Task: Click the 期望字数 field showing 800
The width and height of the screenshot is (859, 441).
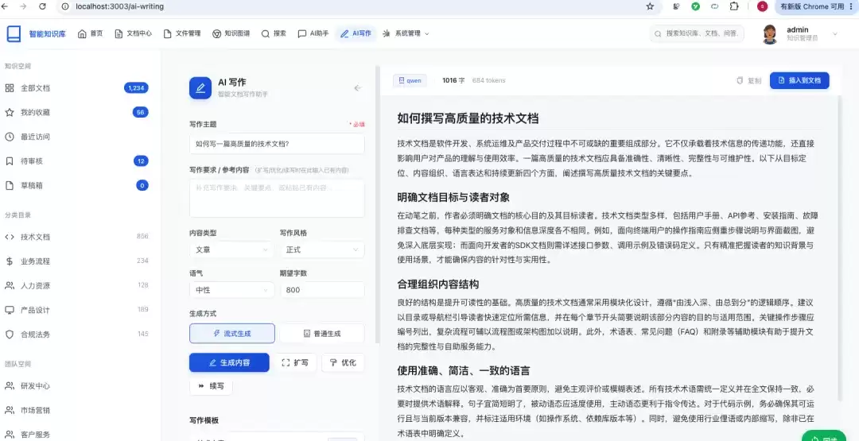Action: pos(322,290)
